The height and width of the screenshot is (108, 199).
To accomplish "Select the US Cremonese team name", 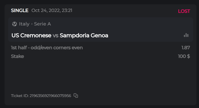I will [31, 35].
